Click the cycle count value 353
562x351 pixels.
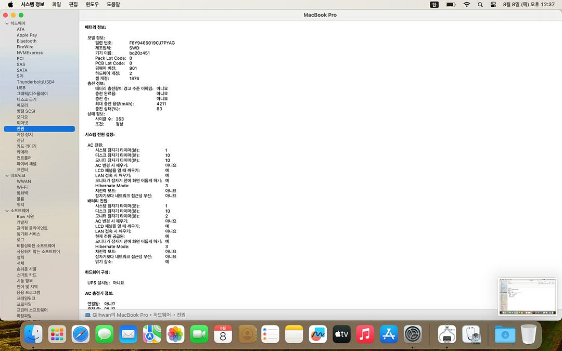pos(120,119)
